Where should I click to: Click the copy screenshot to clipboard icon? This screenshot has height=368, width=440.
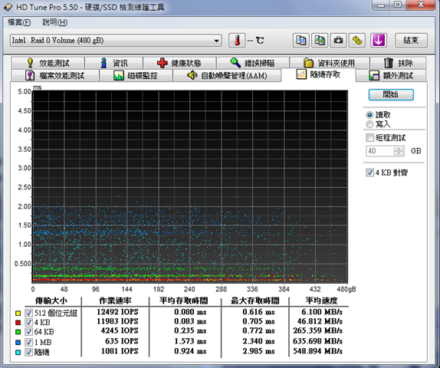pos(320,41)
